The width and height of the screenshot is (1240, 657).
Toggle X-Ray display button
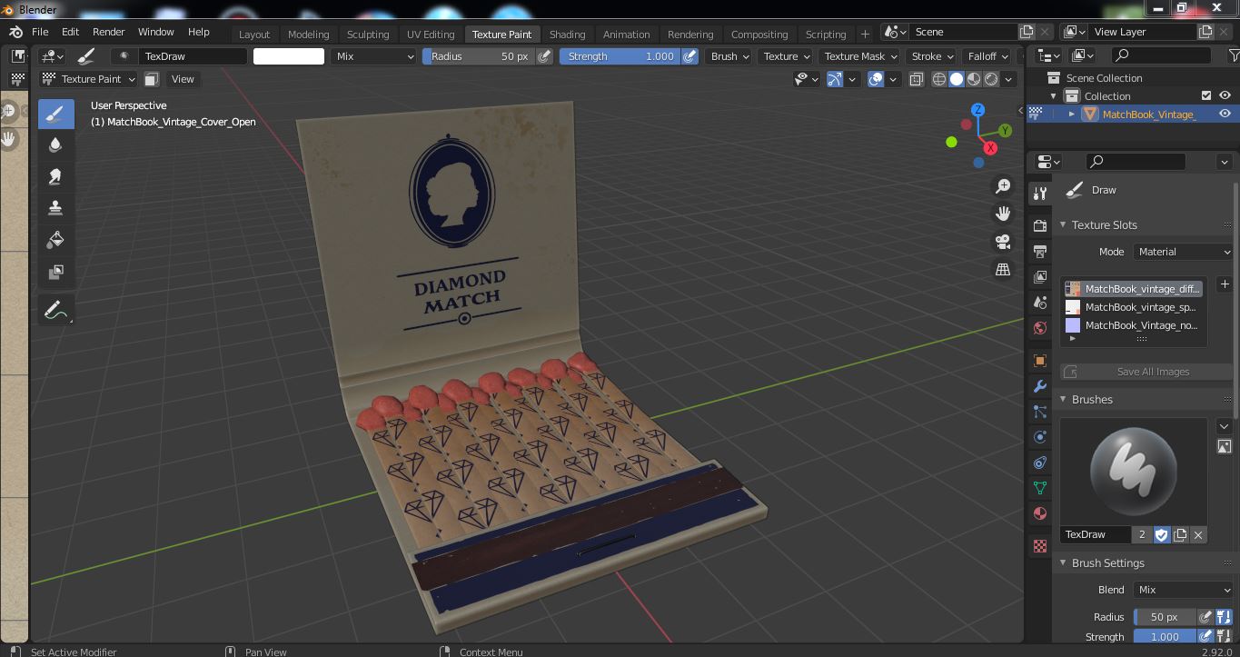(x=916, y=79)
